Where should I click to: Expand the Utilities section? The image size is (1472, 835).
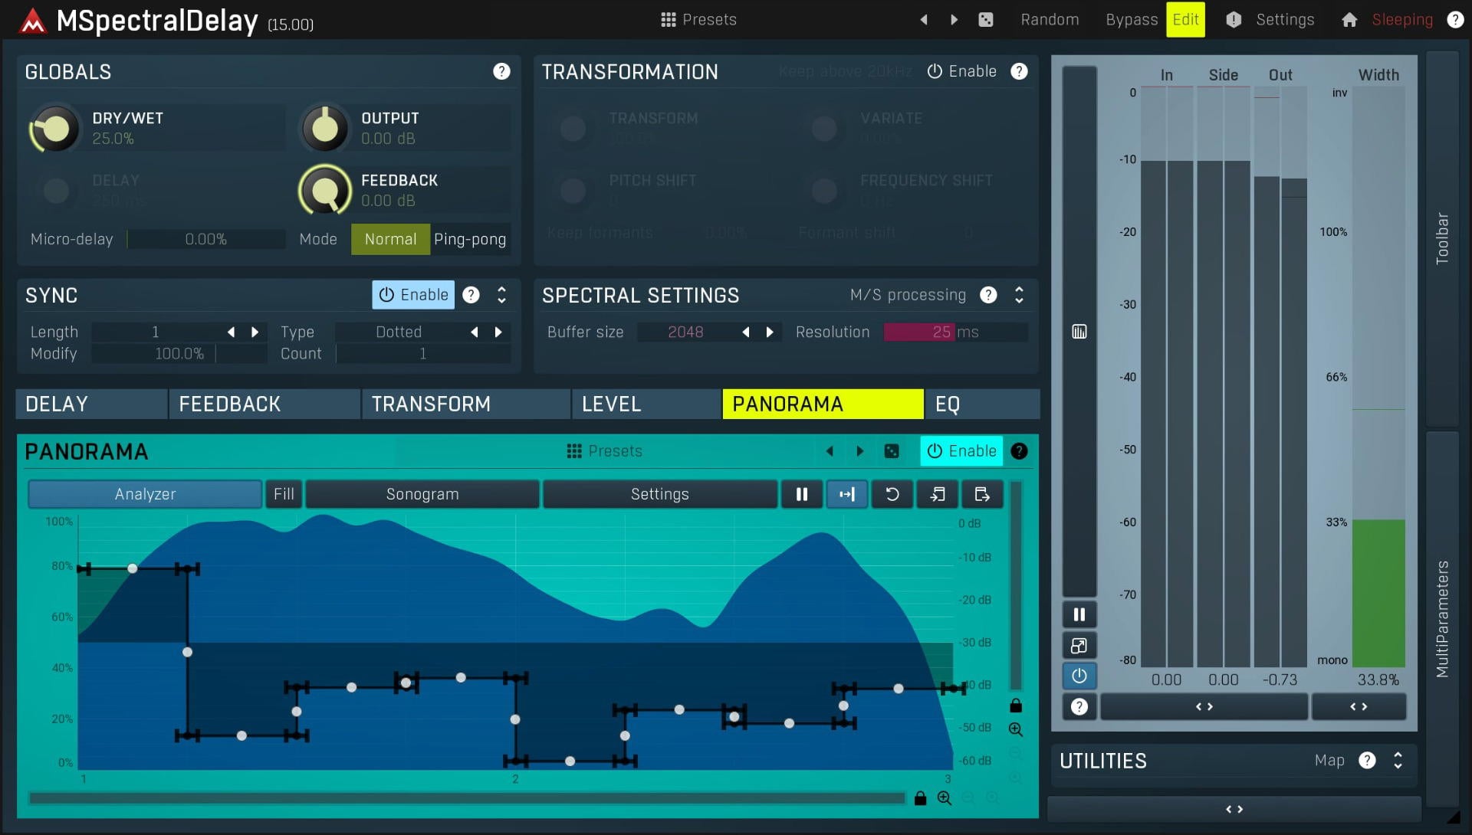click(1398, 761)
